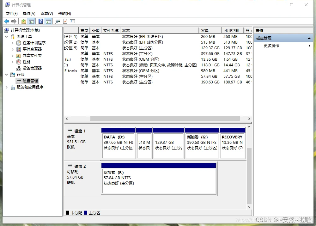Viewport: 316px width, 226px height.
Task: Click the checkmark properties toolbar icon
Action: pyautogui.click(x=65, y=21)
